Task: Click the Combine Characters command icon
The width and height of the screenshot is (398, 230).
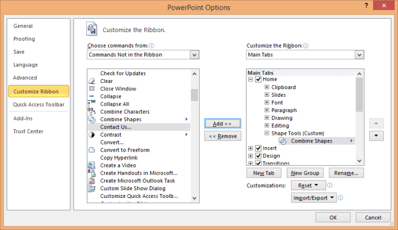Action: click(x=92, y=111)
